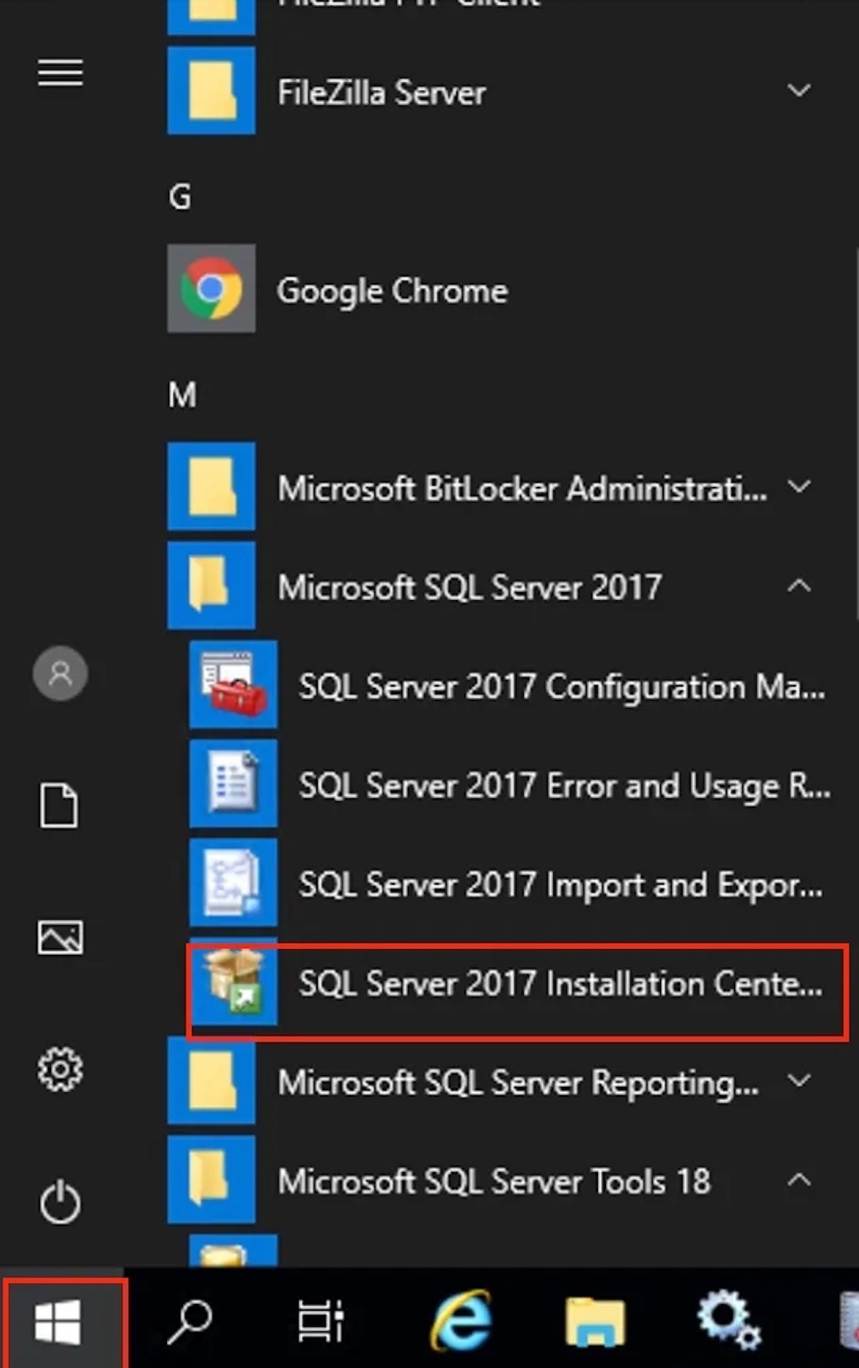Launch SQL Server 2017 Configuration Manager
The width and height of the screenshot is (859, 1368).
[517, 686]
